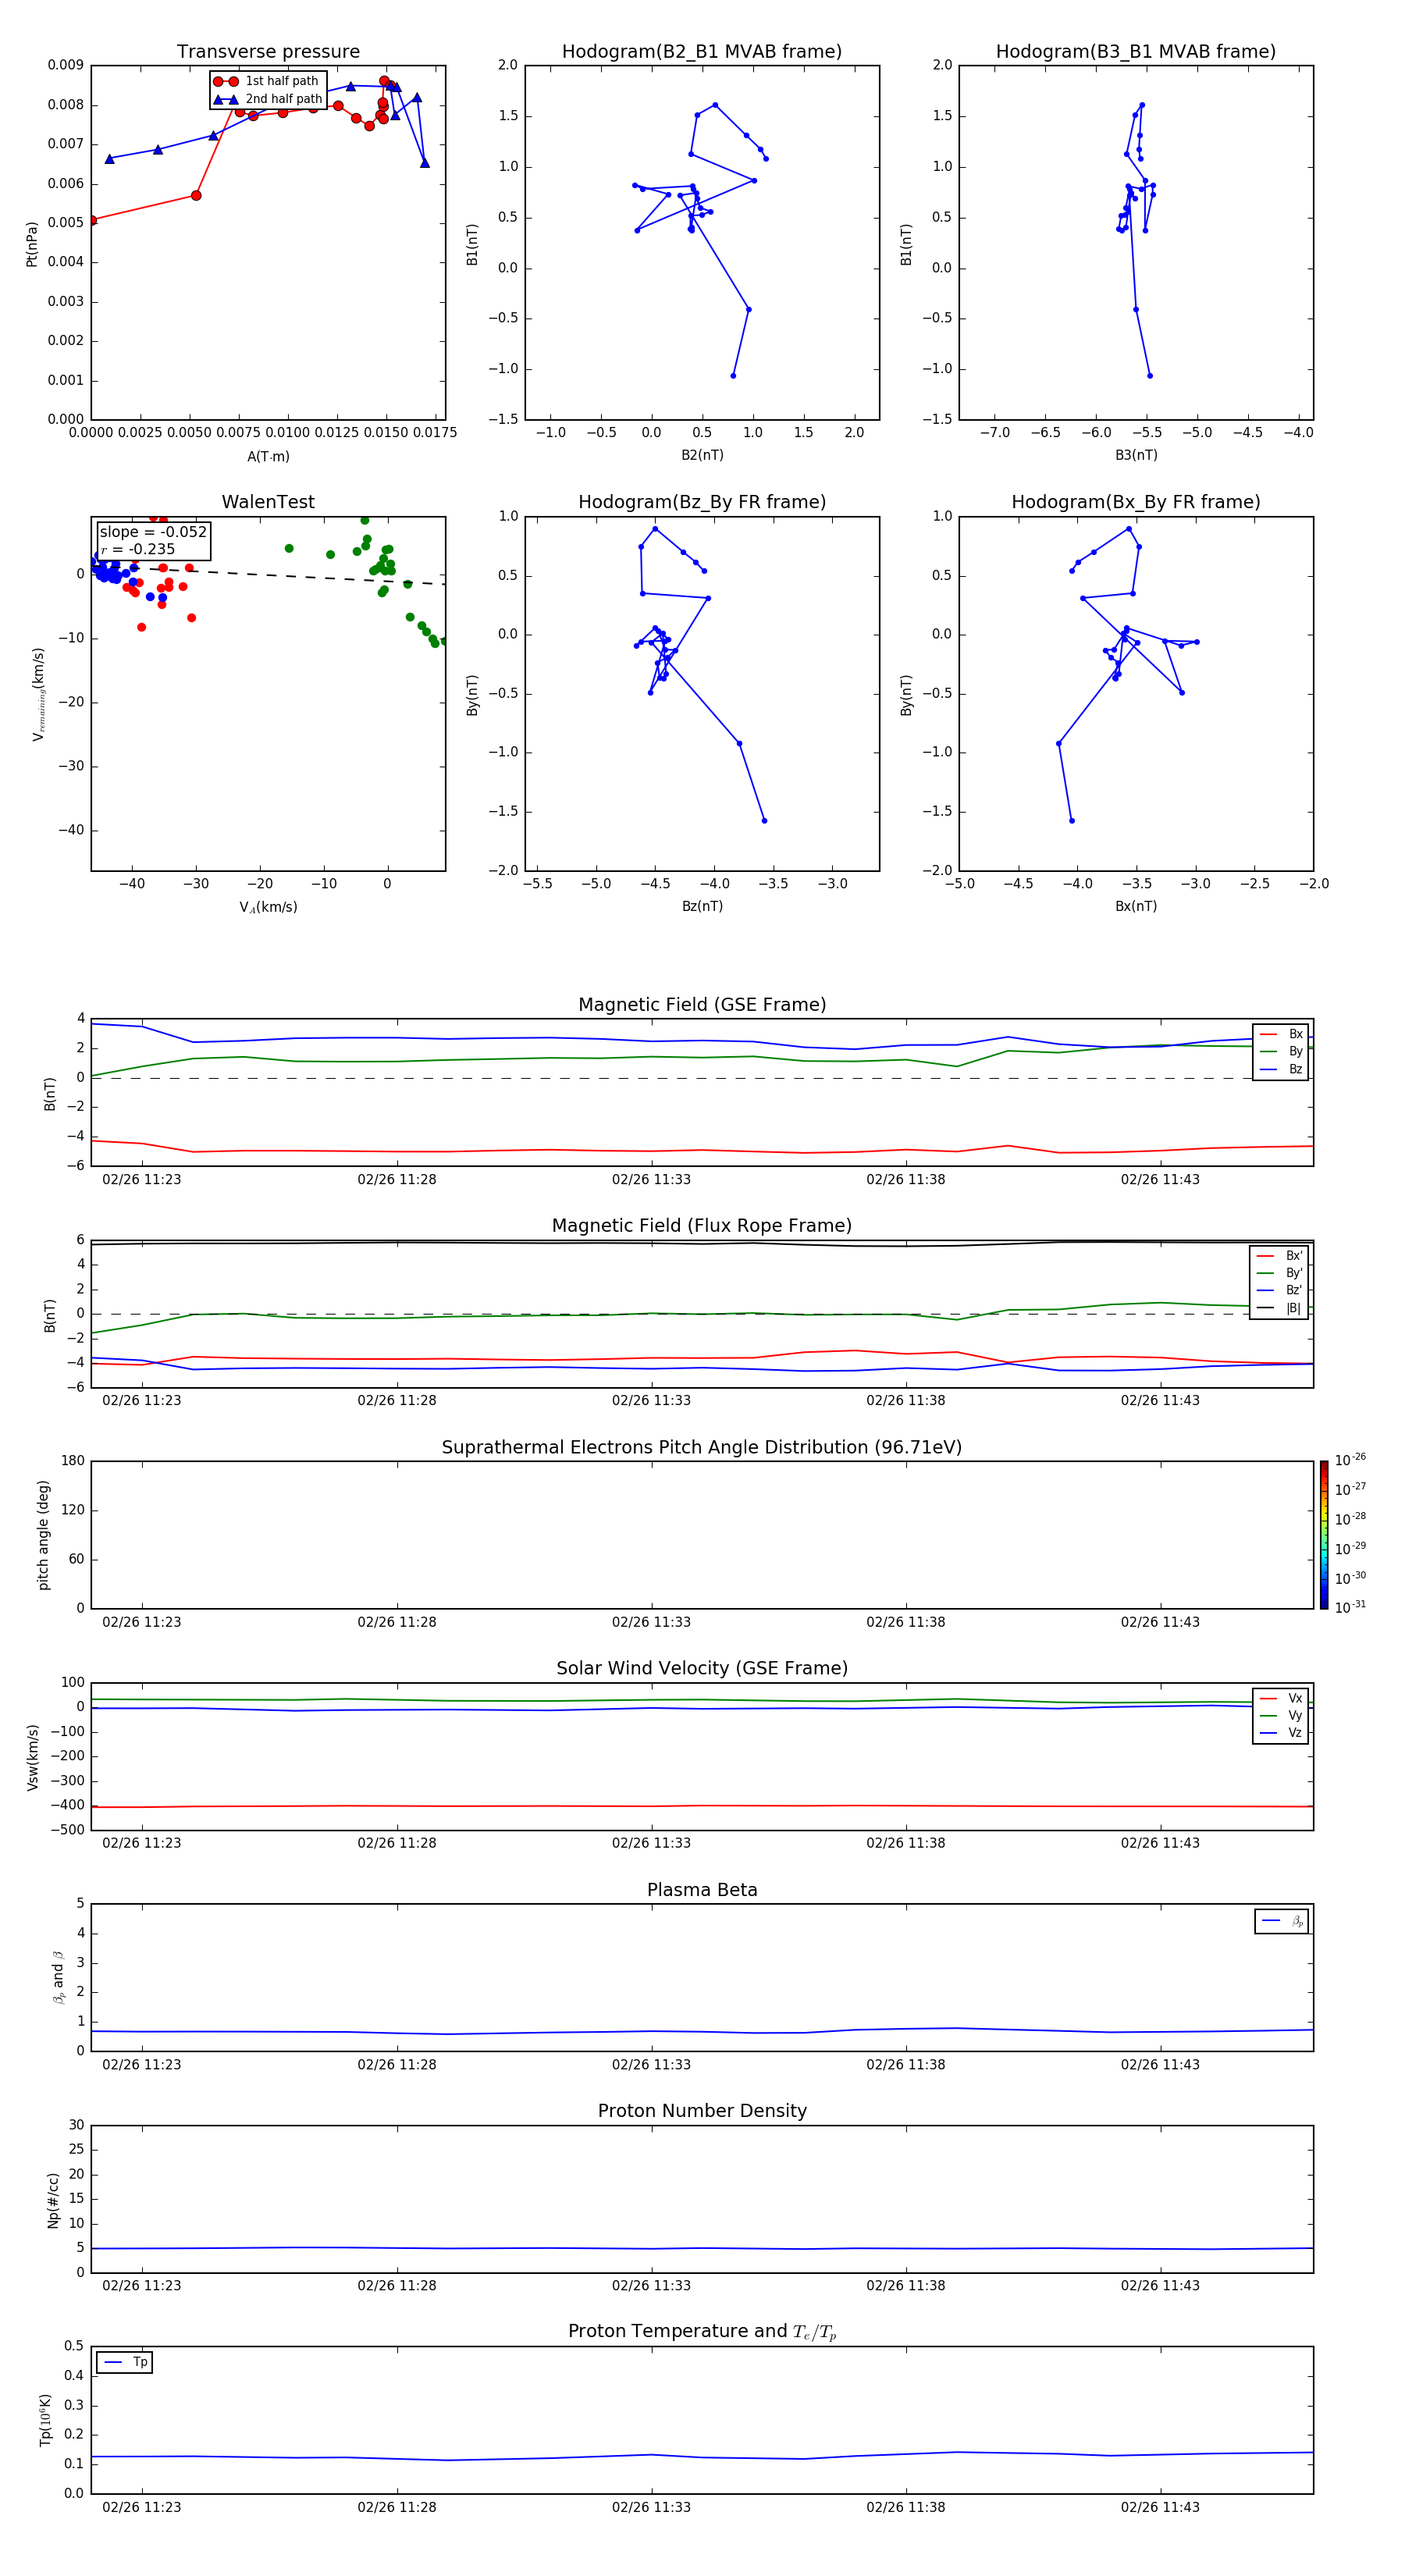Click the pitch angle rainbow colorbar
Screen dimensions: 1405x2576
tap(1324, 1535)
